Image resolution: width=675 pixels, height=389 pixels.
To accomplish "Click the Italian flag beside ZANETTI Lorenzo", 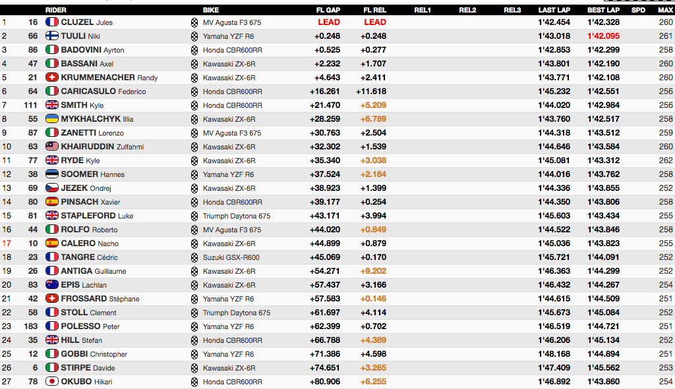I will coord(51,132).
